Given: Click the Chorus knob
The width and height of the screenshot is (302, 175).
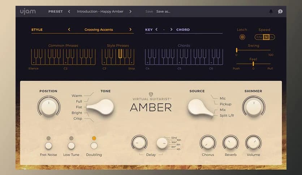Looking at the screenshot, I should point(208,143).
